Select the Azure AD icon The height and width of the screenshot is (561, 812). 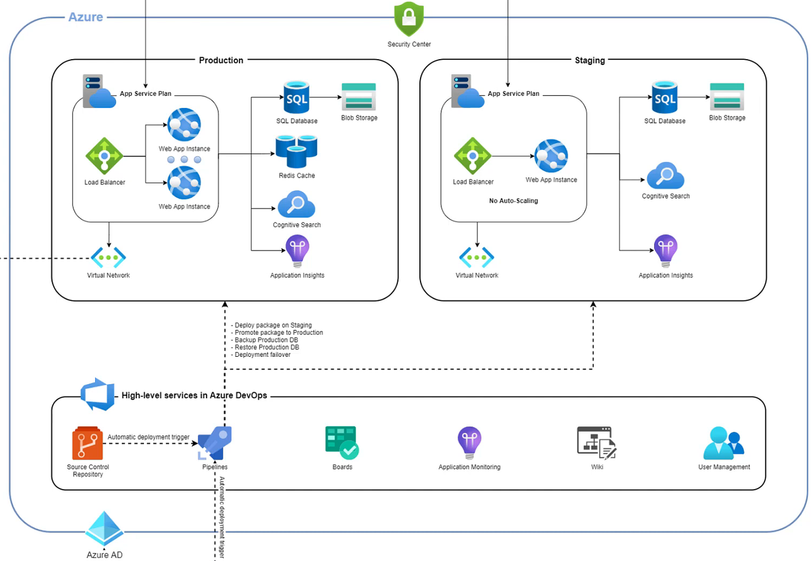click(x=104, y=528)
